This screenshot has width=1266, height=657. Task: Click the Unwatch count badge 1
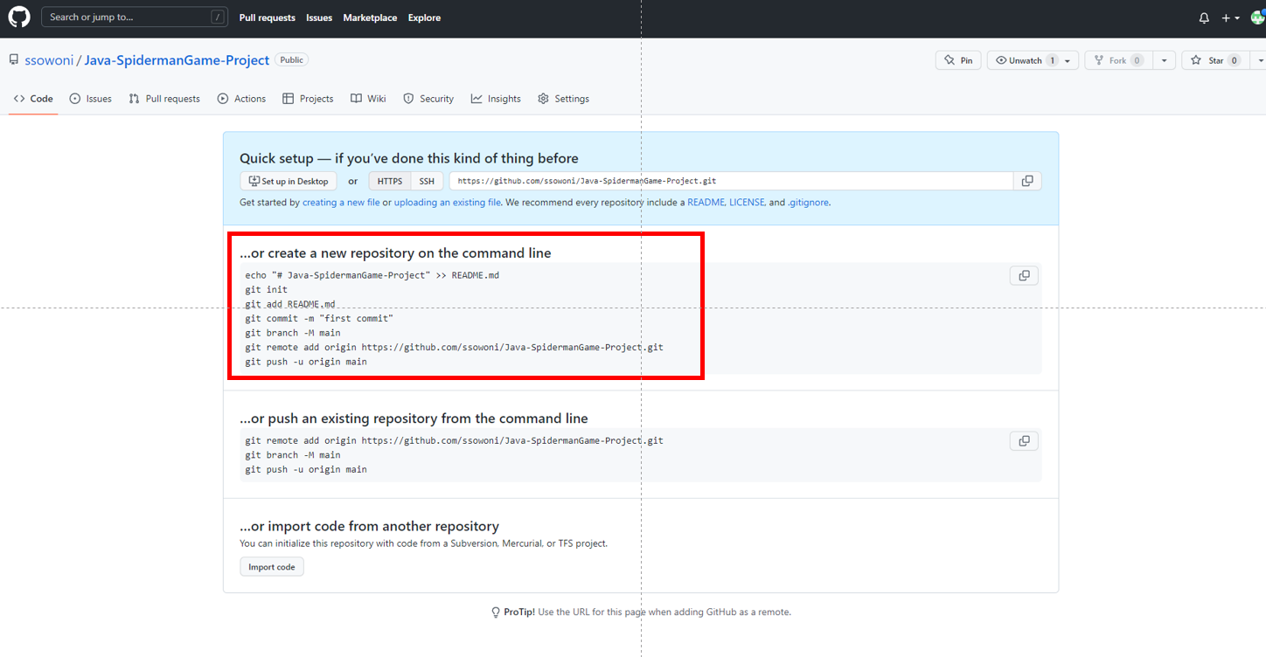[x=1053, y=60]
